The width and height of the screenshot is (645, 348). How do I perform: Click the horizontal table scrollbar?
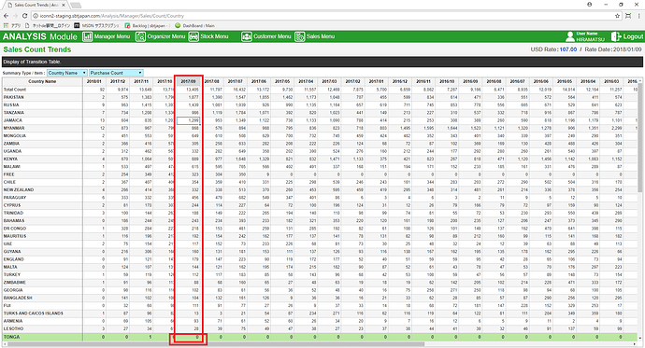click(214, 344)
